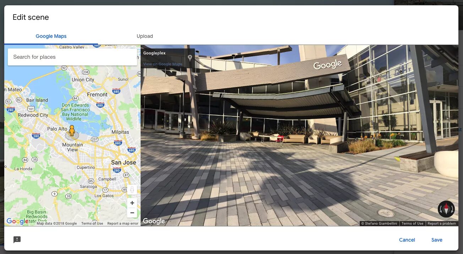This screenshot has width=463, height=254.
Task: Click the Cupertino map label
Action: [86, 167]
